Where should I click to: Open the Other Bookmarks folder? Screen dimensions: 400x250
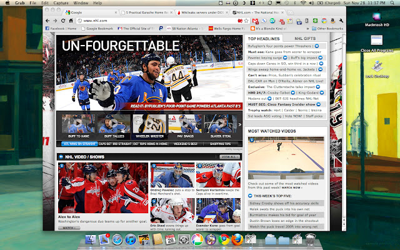click(x=327, y=29)
